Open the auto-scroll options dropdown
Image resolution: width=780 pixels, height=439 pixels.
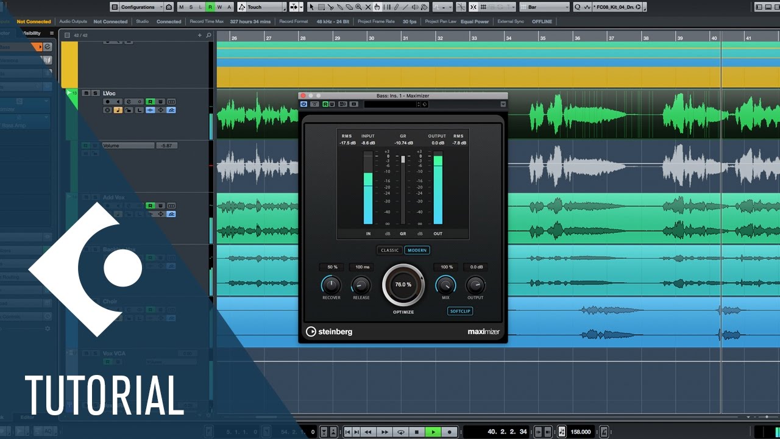(301, 7)
